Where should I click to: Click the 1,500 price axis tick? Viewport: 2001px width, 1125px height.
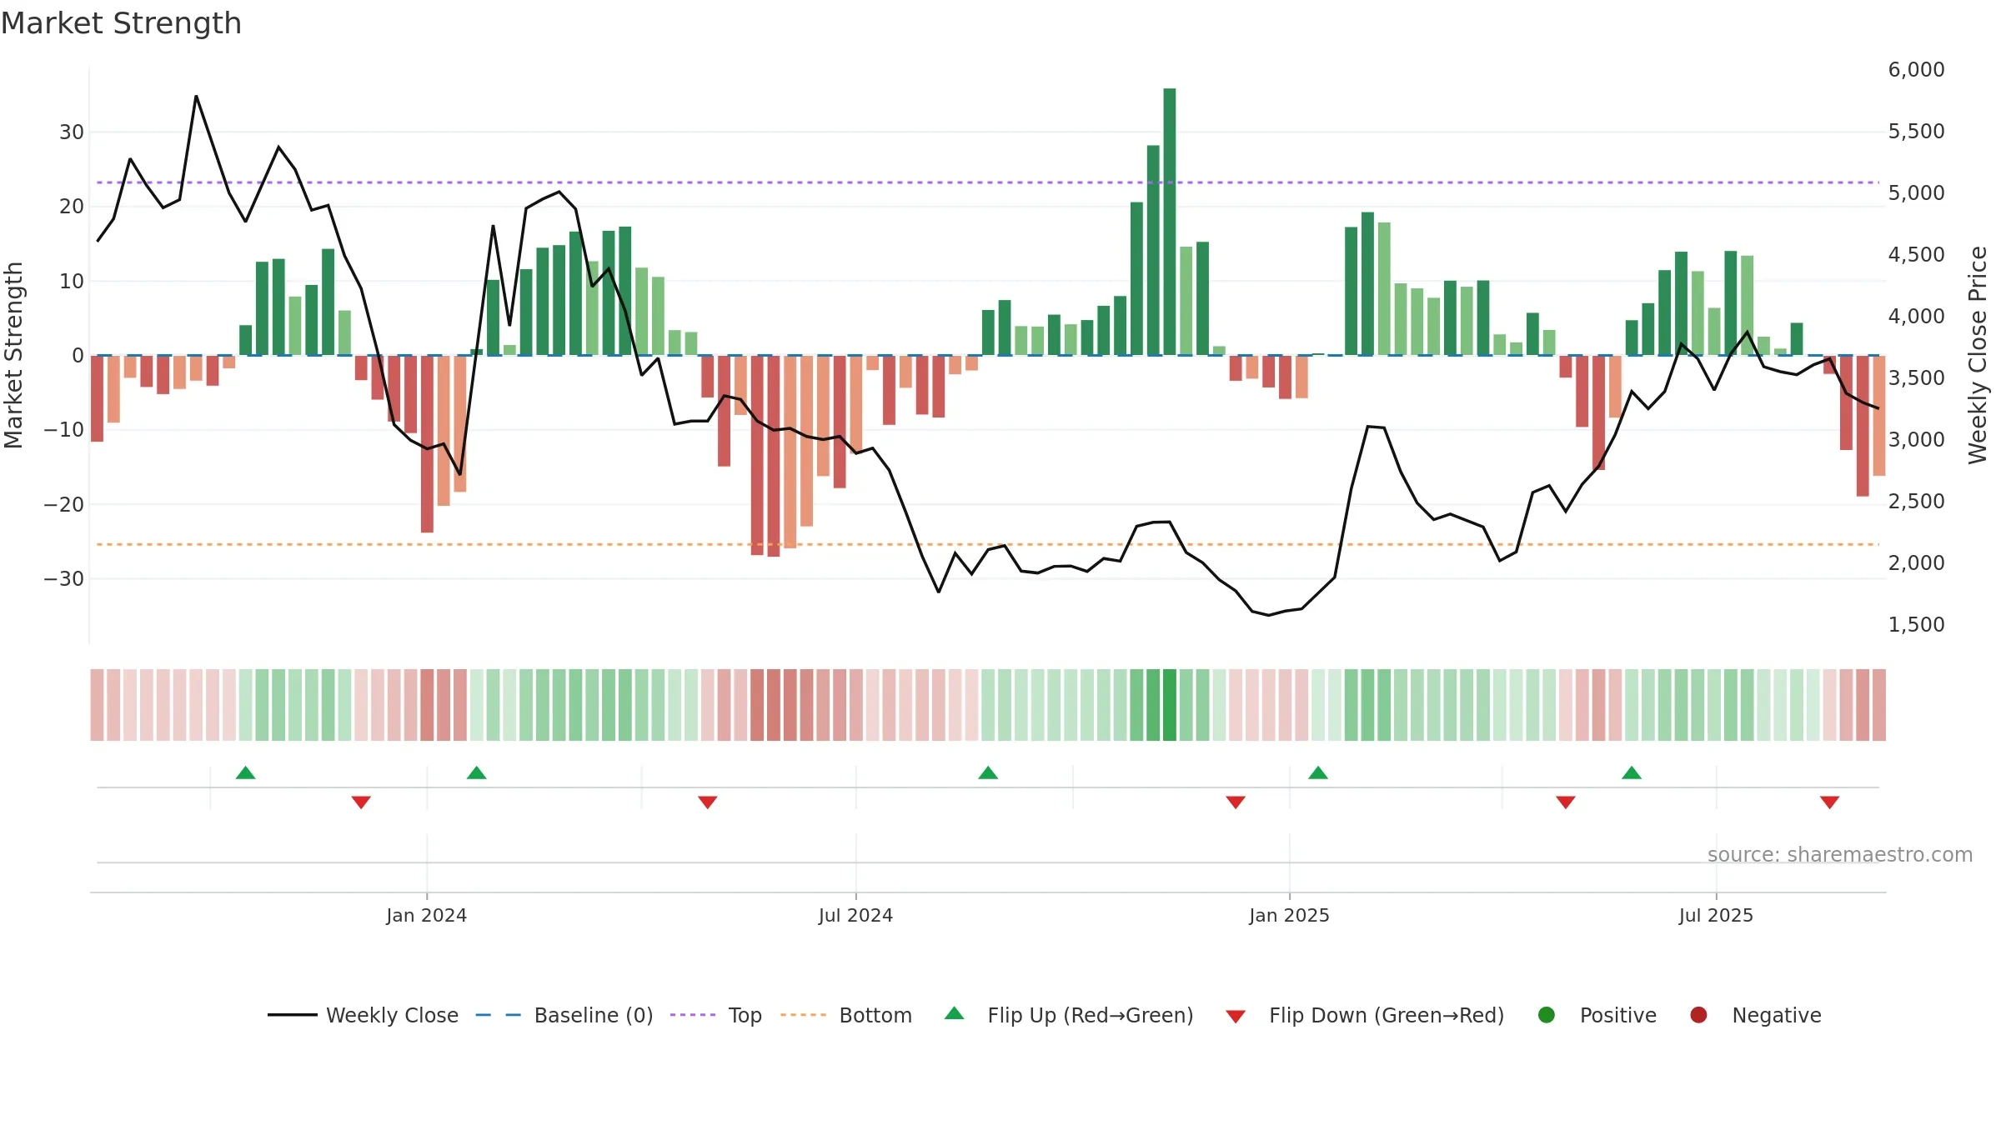tap(1916, 624)
